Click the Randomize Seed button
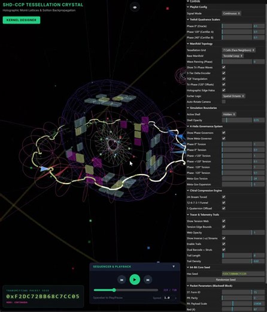The image size is (267, 312). 226,280
